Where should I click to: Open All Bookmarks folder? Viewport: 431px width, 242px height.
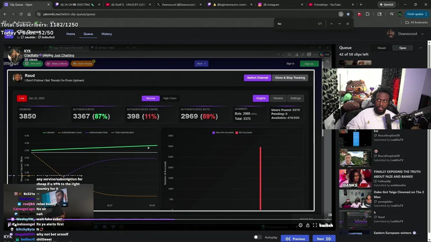(417, 22)
